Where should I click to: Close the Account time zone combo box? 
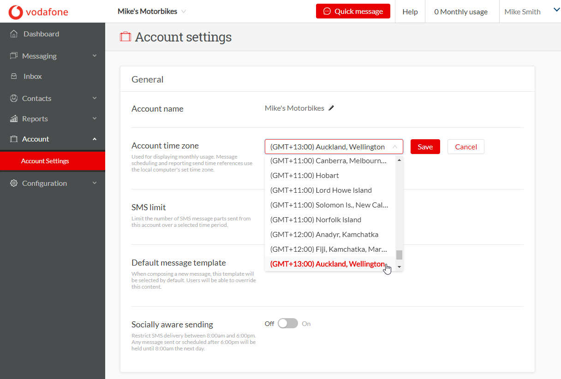pyautogui.click(x=334, y=147)
